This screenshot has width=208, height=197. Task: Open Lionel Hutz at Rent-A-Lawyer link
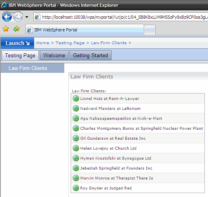tap(110, 99)
